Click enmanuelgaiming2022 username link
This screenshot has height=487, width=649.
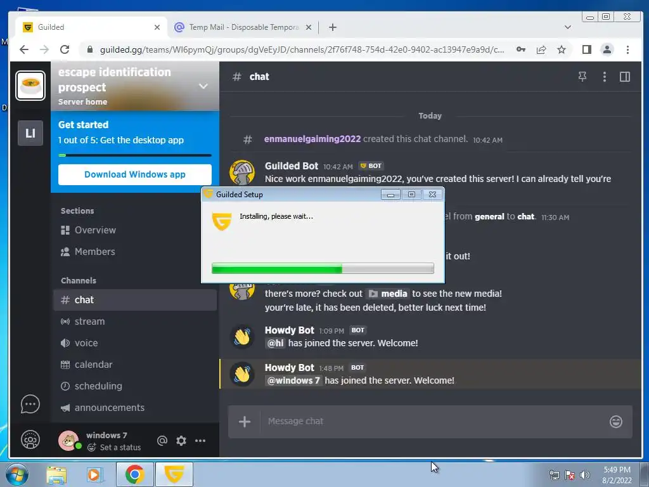312,139
